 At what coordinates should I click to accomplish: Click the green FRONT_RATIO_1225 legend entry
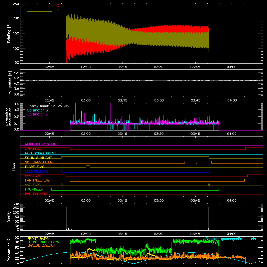tap(43, 242)
